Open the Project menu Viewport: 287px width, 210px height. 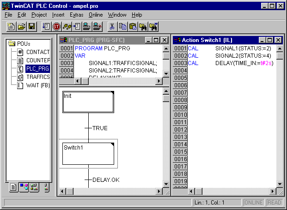click(x=39, y=15)
